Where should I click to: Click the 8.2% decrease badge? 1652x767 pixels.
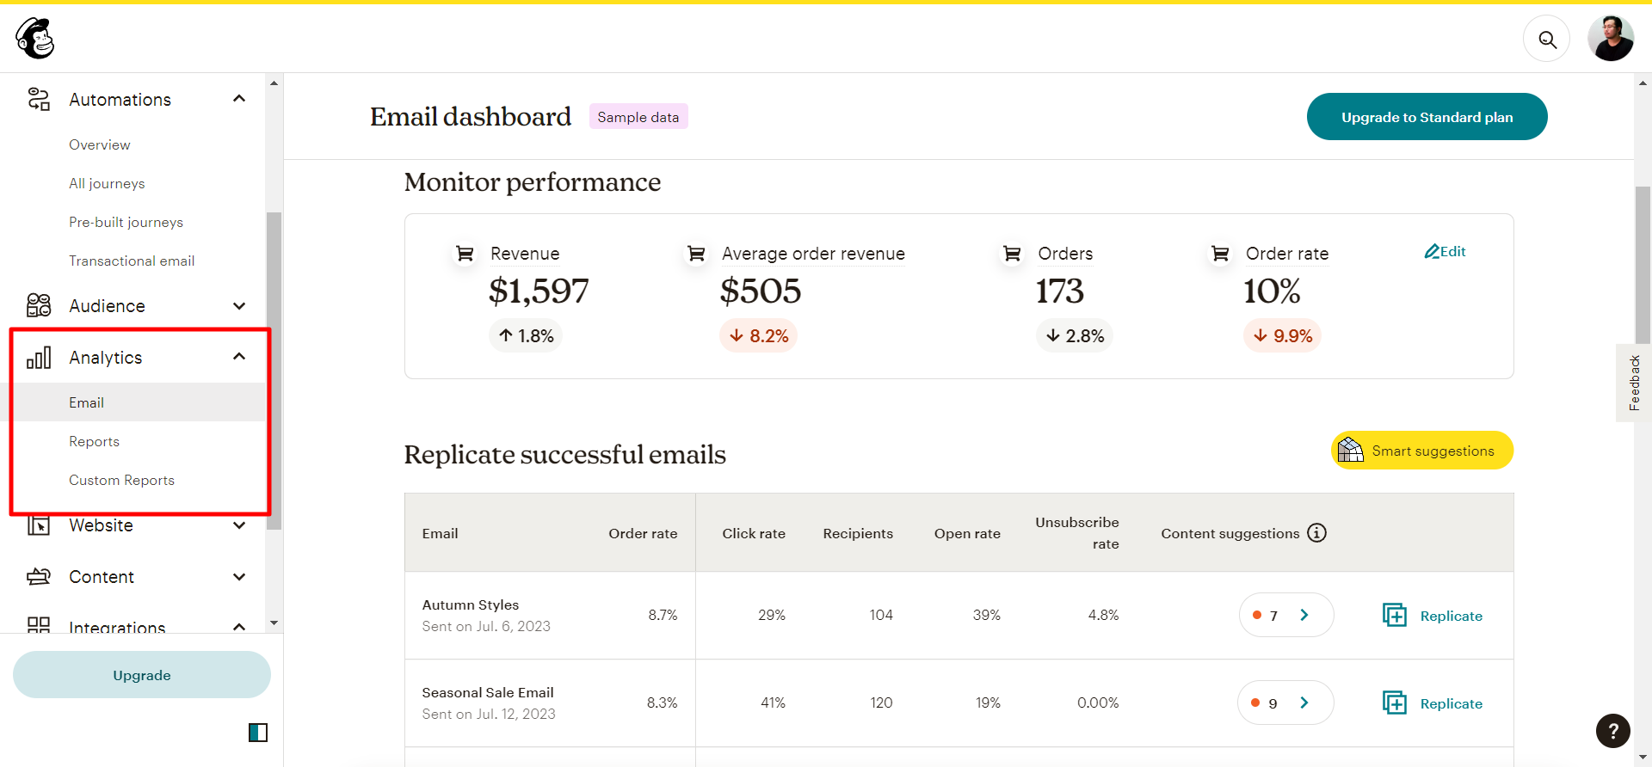tap(758, 335)
